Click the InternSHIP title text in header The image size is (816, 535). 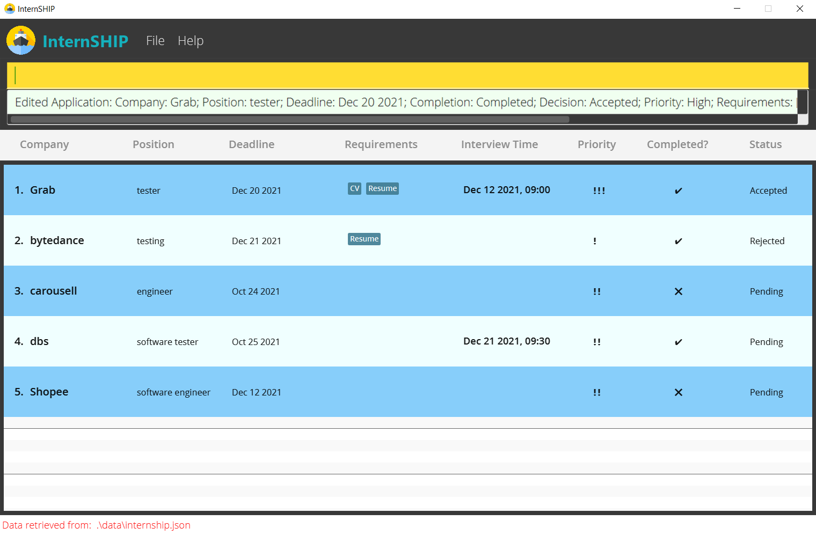click(x=85, y=41)
